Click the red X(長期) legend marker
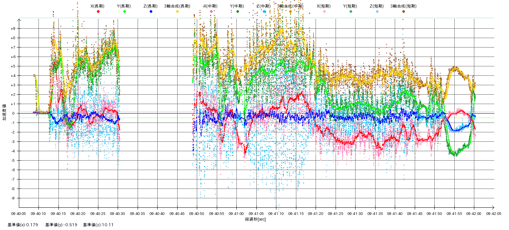The height and width of the screenshot is (230, 509). click(x=98, y=12)
